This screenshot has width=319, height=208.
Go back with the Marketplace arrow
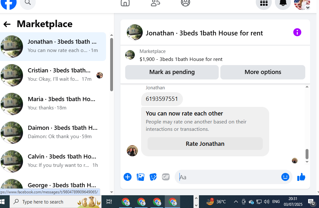pos(7,24)
